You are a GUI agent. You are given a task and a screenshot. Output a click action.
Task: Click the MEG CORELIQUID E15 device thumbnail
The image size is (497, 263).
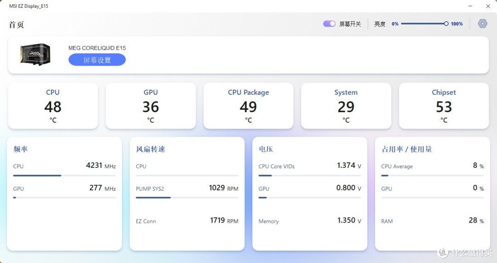tap(35, 55)
